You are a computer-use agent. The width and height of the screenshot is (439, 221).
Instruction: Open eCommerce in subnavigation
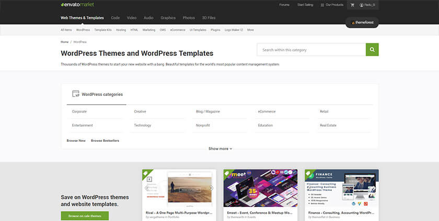click(x=178, y=30)
